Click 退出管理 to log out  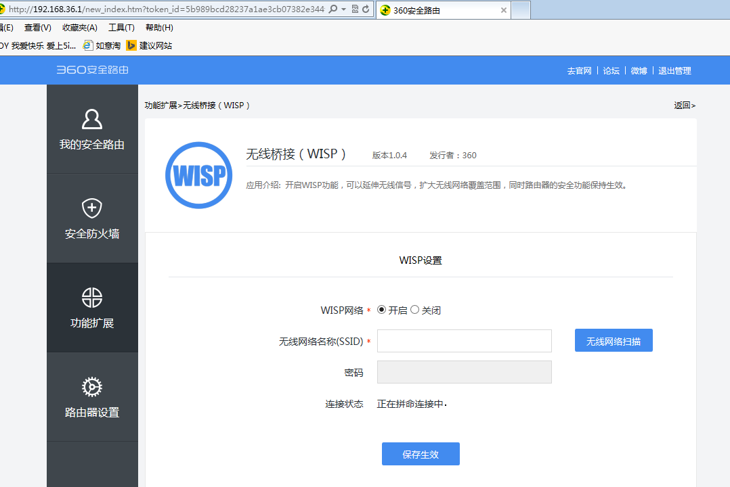674,71
